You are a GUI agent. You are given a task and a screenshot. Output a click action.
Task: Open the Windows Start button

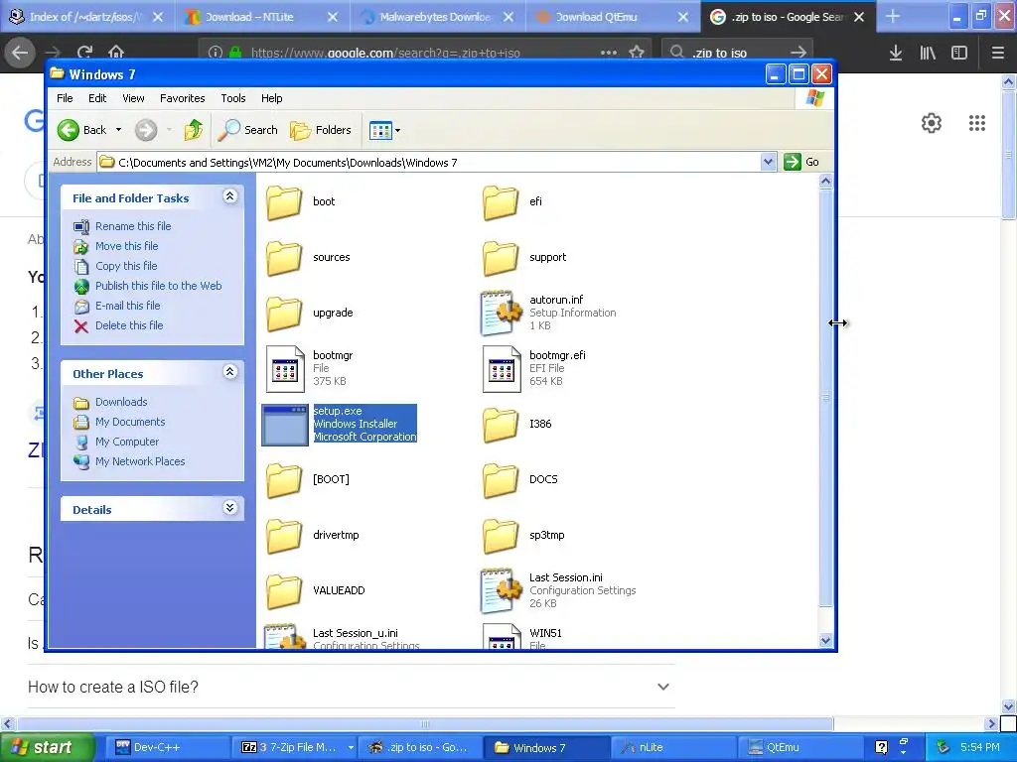[x=47, y=748]
